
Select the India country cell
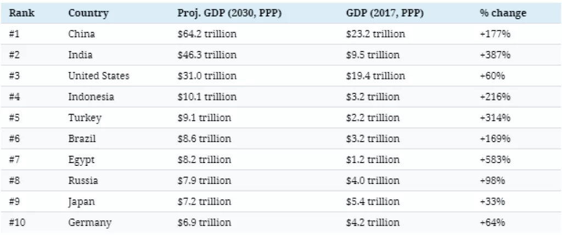click(80, 55)
